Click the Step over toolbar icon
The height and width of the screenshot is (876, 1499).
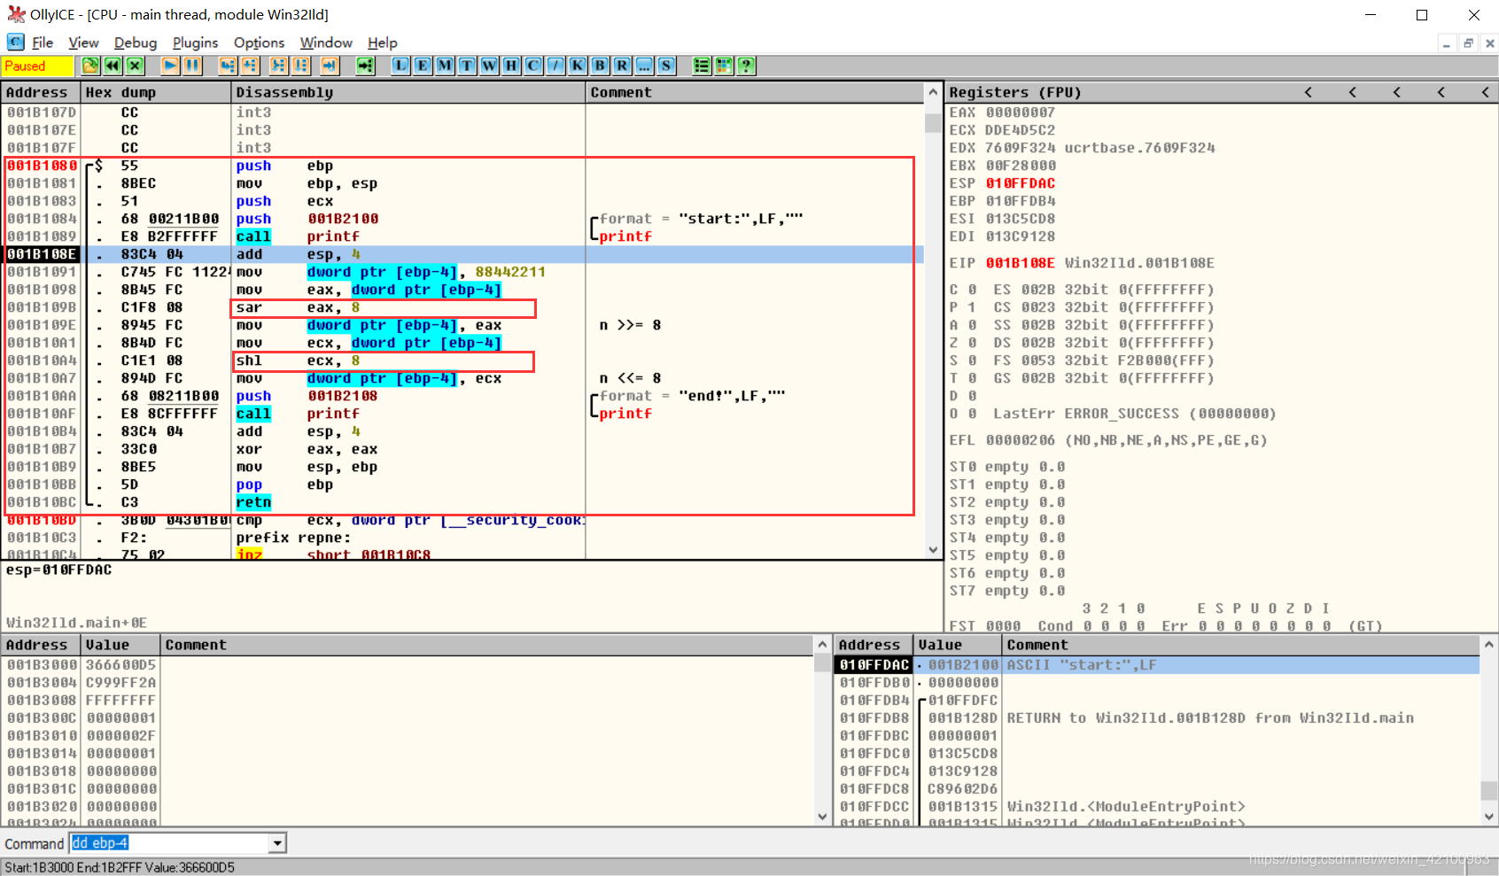coord(250,66)
